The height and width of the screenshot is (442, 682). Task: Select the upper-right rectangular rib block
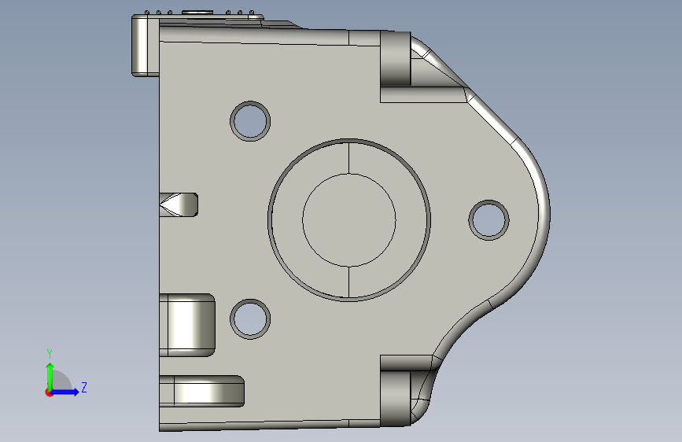pyautogui.click(x=396, y=59)
